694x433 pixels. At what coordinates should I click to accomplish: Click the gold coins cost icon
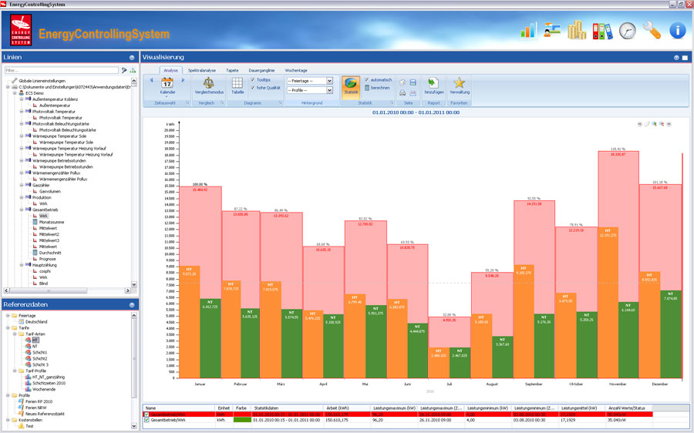(576, 30)
